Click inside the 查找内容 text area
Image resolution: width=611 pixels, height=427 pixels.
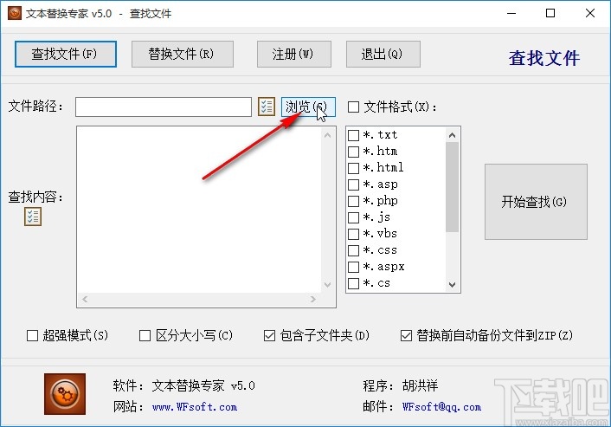pyautogui.click(x=199, y=210)
